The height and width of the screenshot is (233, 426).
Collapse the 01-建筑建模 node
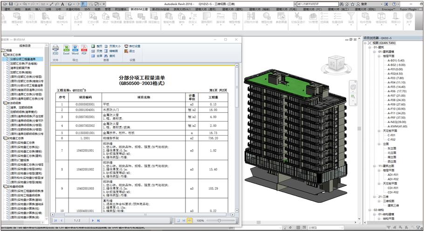point(374,52)
